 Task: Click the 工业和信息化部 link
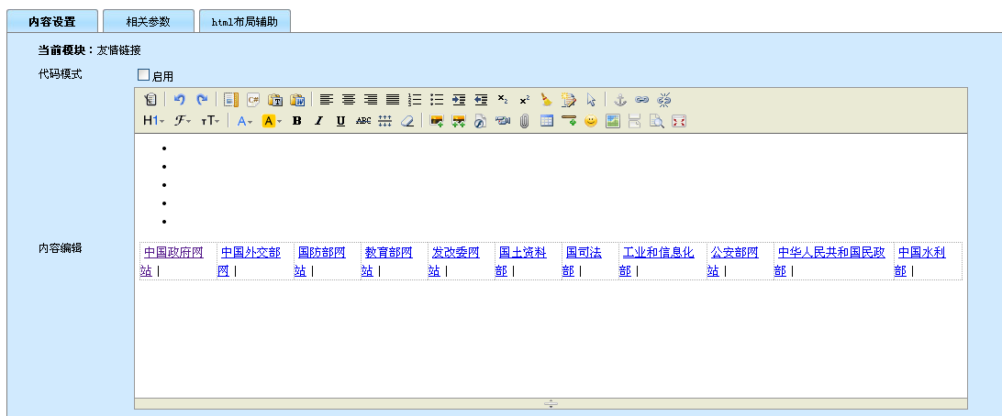click(x=658, y=252)
